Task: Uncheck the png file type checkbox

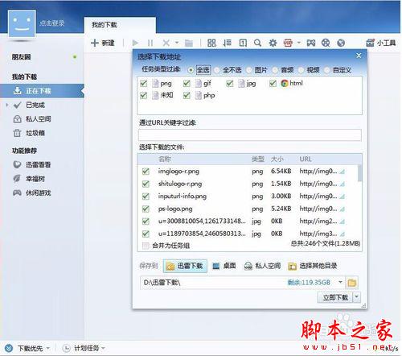Action: [144, 84]
